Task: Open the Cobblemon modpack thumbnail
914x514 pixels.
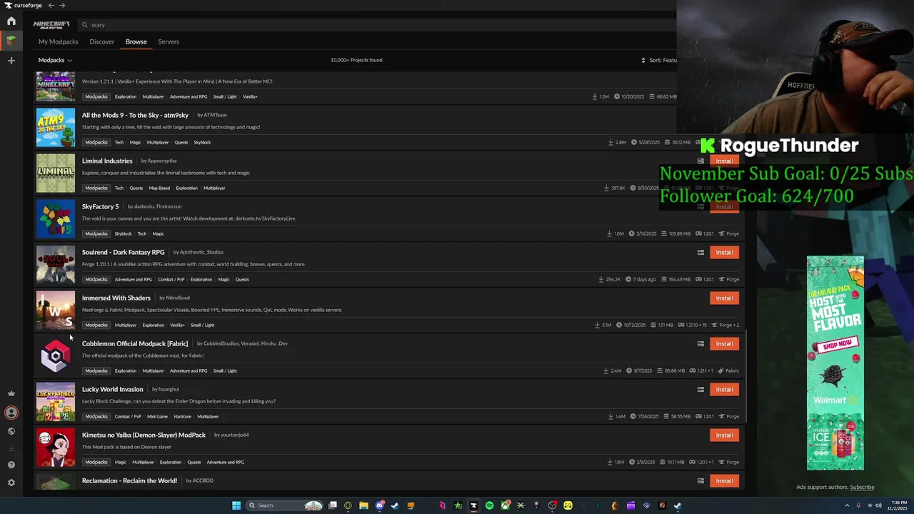Action: [56, 356]
